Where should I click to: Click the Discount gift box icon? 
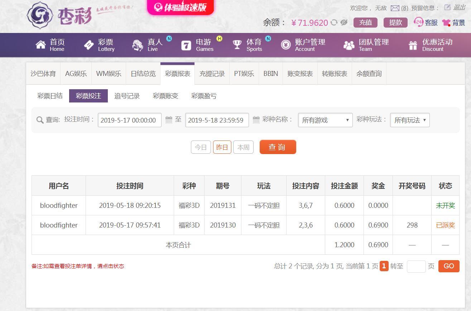(413, 45)
